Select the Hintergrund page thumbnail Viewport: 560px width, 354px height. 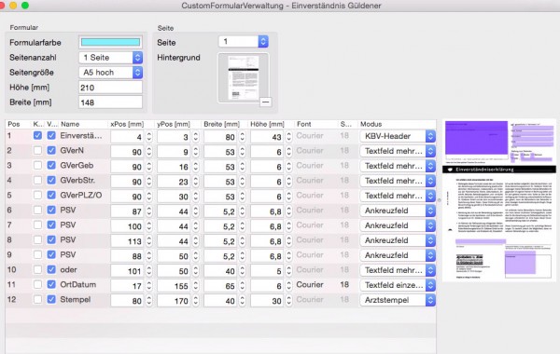click(244, 77)
